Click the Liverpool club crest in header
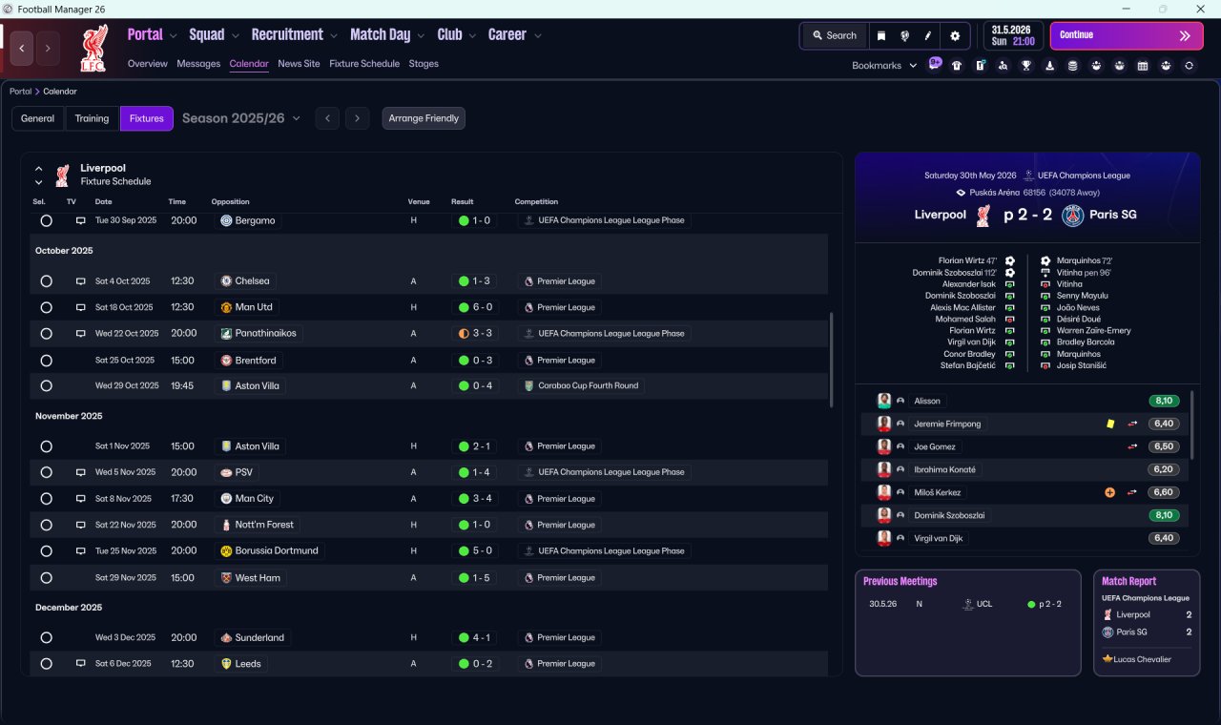The height and width of the screenshot is (725, 1221). pyautogui.click(x=93, y=48)
